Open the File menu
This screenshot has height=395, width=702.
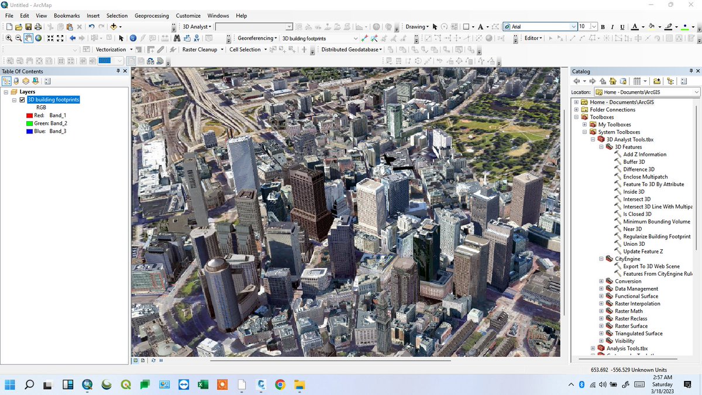click(x=9, y=16)
